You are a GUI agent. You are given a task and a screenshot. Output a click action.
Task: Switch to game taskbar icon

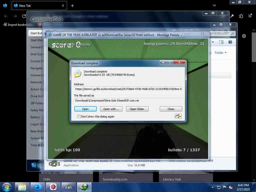[x=68, y=187]
